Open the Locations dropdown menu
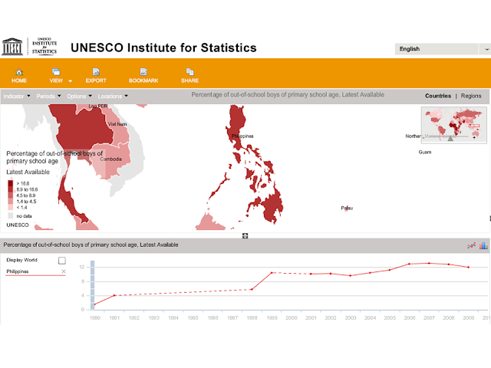The height and width of the screenshot is (368, 491). tap(113, 96)
